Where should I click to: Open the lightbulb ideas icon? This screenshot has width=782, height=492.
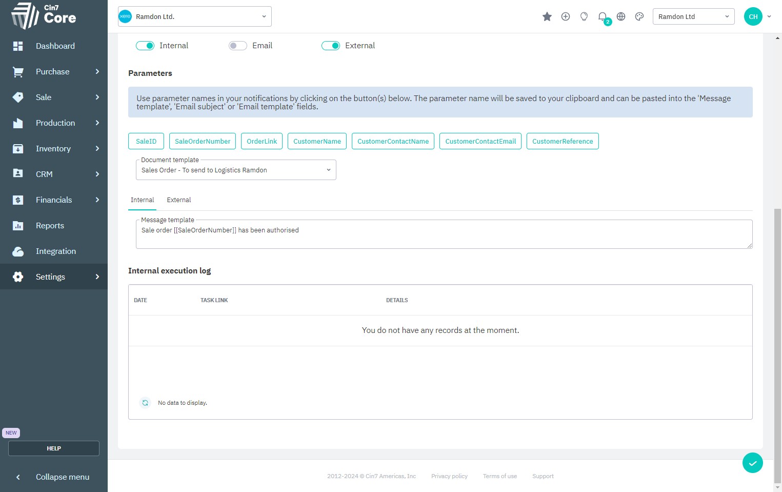tap(584, 16)
